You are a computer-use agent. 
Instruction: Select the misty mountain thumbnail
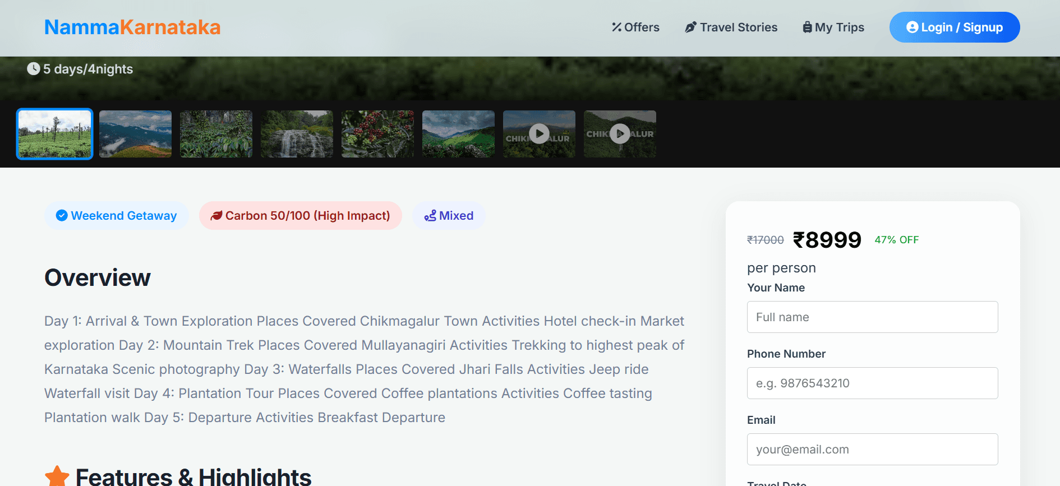tap(136, 134)
